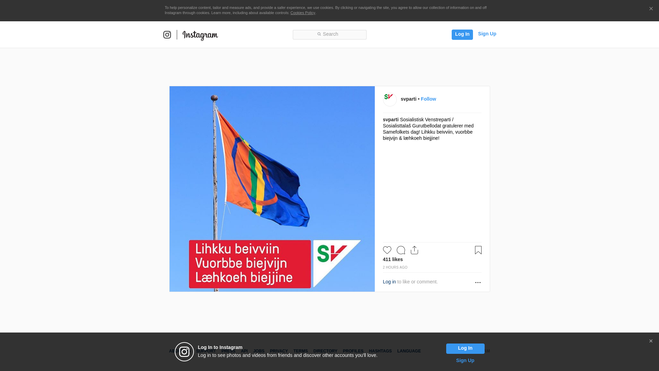This screenshot has height=371, width=659.
Task: Click the Instagram camera glyph logo
Action: (x=167, y=35)
